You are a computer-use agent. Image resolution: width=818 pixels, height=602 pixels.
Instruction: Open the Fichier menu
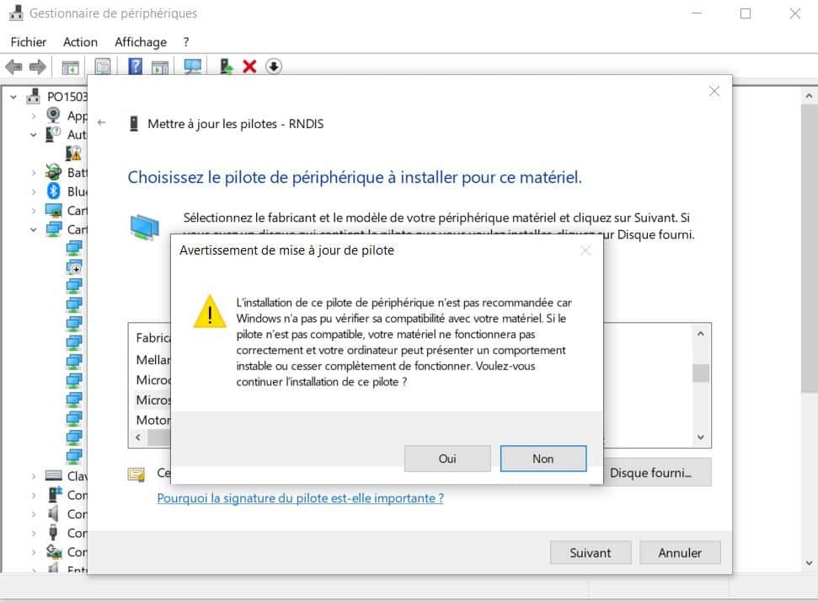coord(29,42)
